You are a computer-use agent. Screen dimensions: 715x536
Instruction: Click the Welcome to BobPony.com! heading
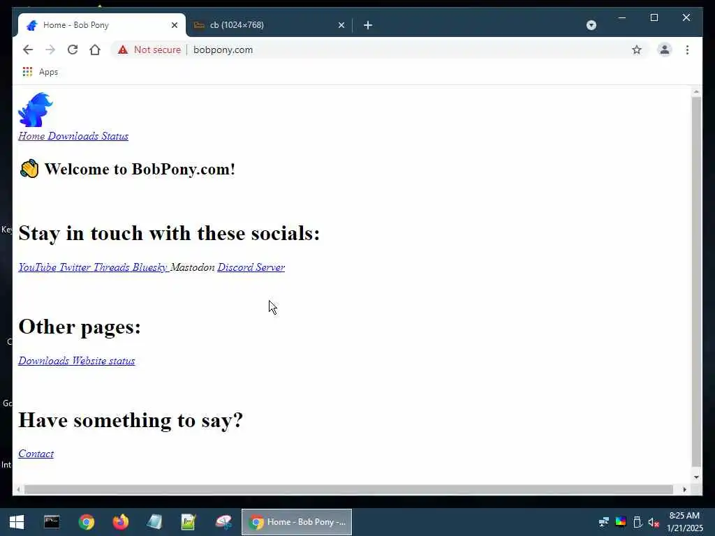pyautogui.click(x=140, y=169)
